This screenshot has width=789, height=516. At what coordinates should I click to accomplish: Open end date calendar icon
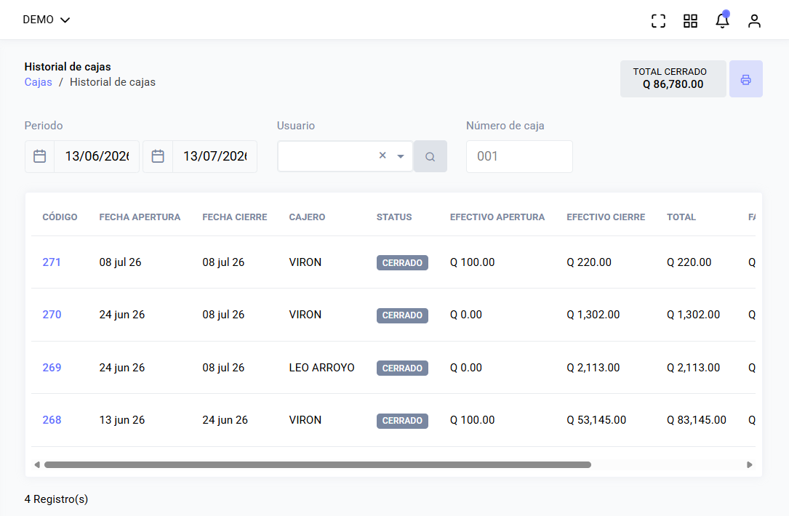(158, 156)
